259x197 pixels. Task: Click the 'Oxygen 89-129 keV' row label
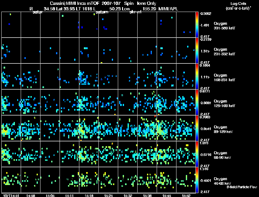coord(223,129)
